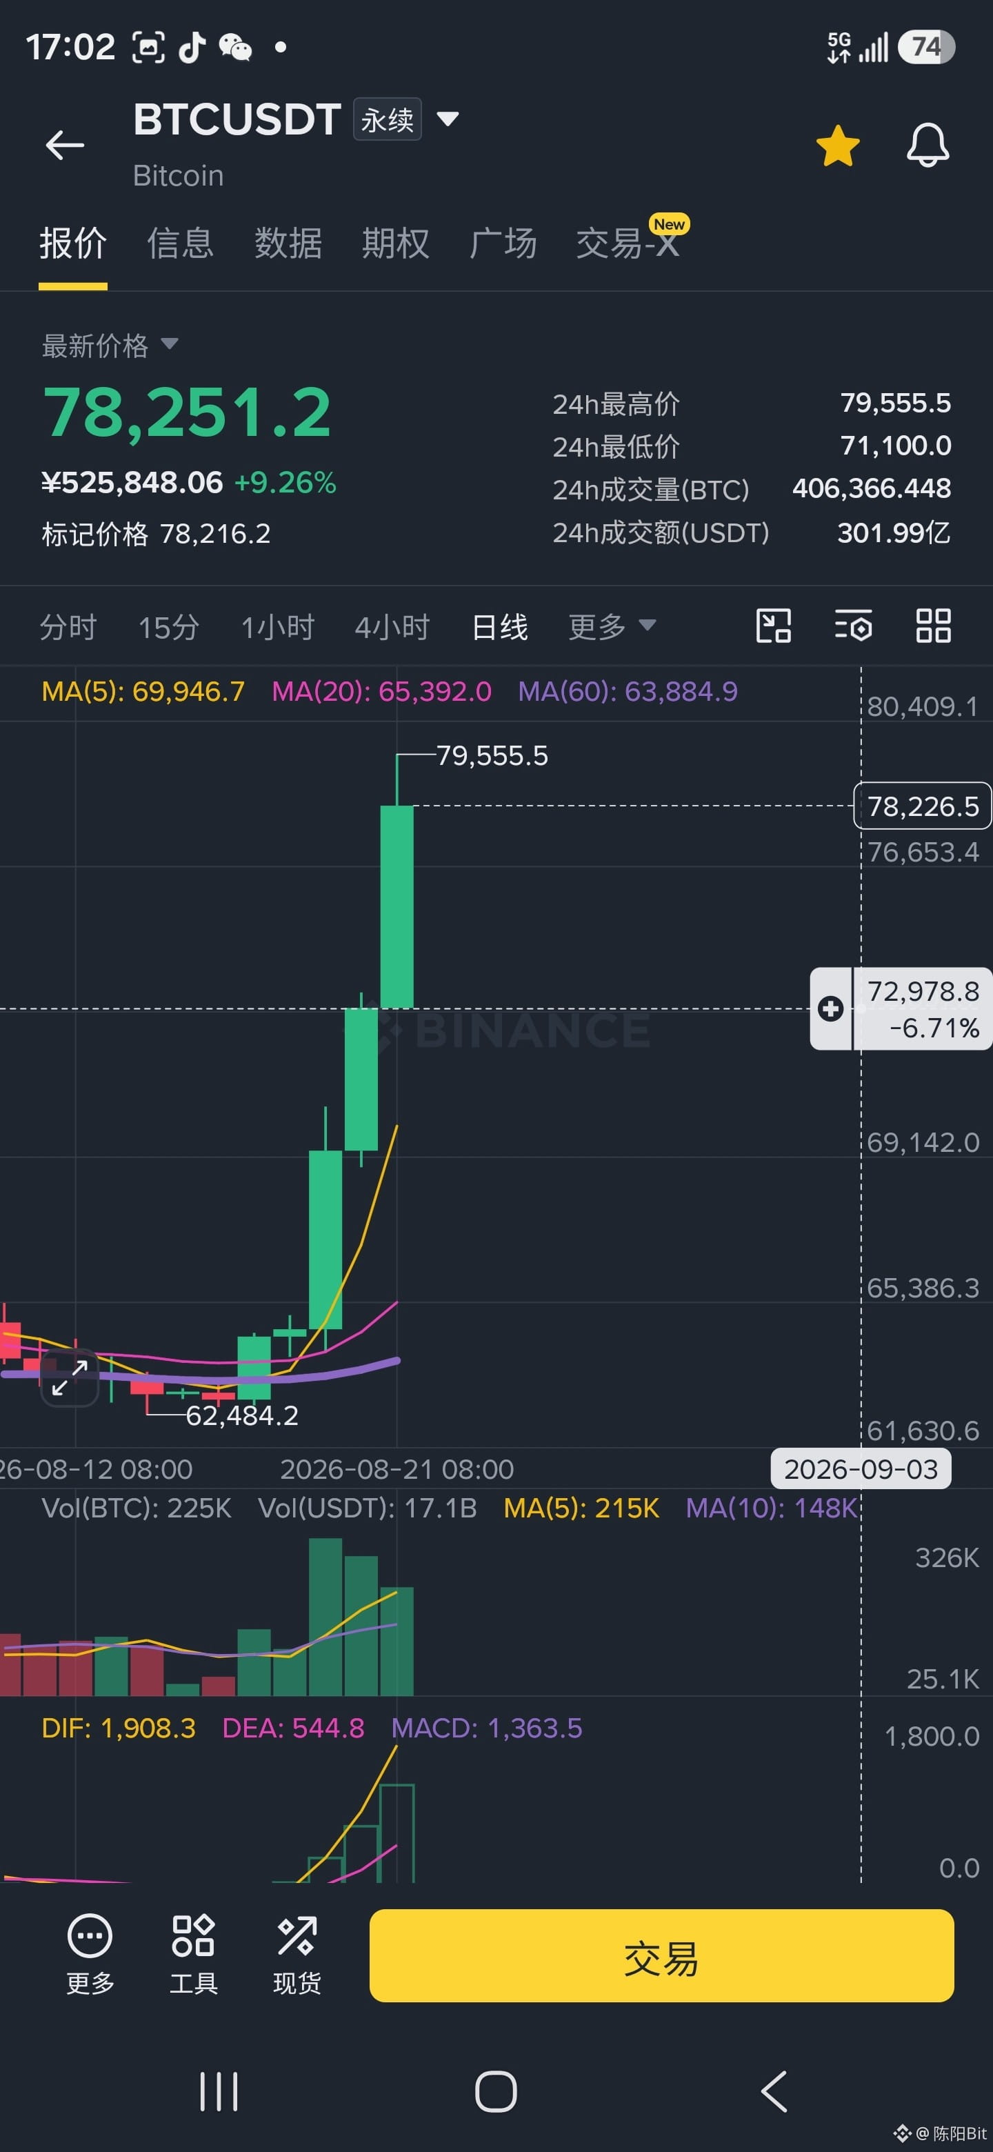This screenshot has height=2152, width=993.
Task: Select 分时 chart interval
Action: coord(68,626)
